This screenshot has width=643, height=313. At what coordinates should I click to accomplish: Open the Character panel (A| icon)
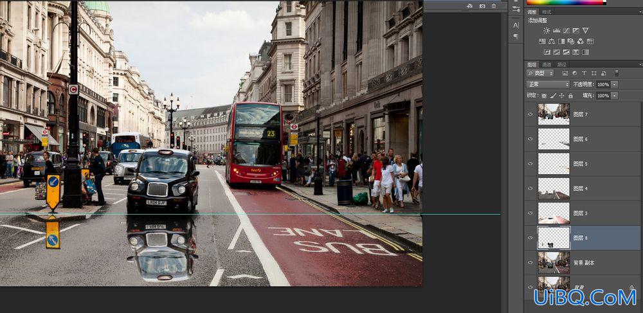(x=516, y=25)
